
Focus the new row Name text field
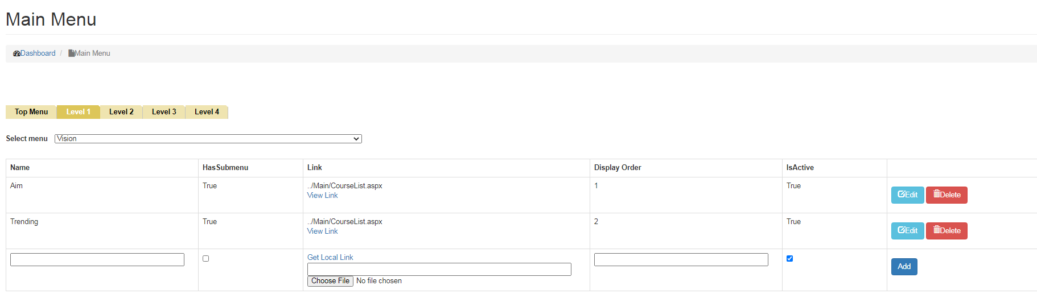[x=97, y=260]
